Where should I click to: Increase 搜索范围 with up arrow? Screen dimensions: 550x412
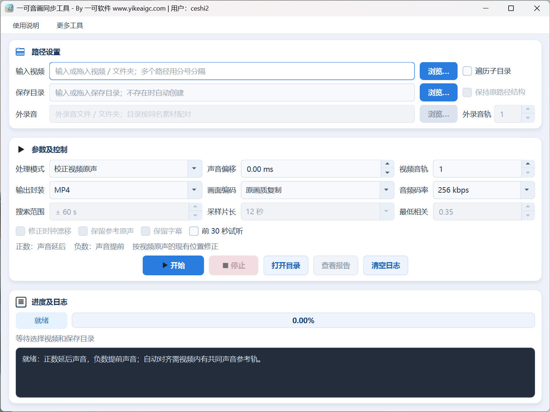click(x=195, y=207)
